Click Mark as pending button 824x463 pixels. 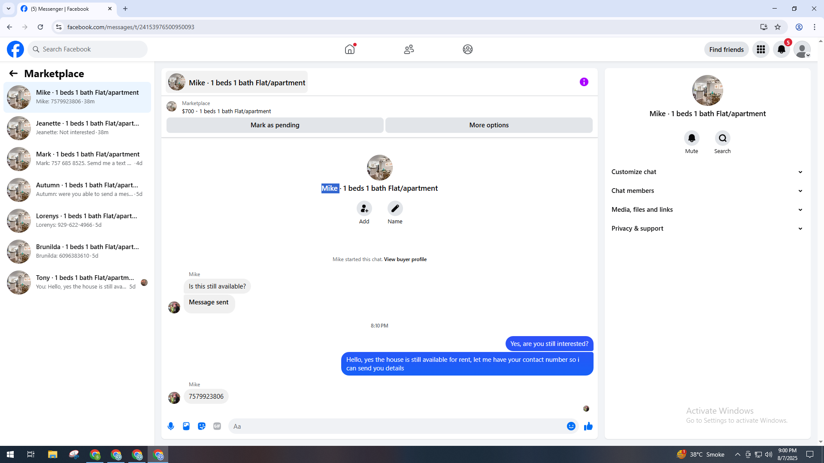coord(275,125)
